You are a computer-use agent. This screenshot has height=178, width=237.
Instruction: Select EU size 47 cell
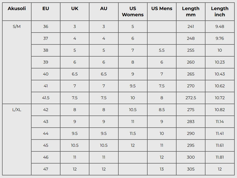point(46,169)
